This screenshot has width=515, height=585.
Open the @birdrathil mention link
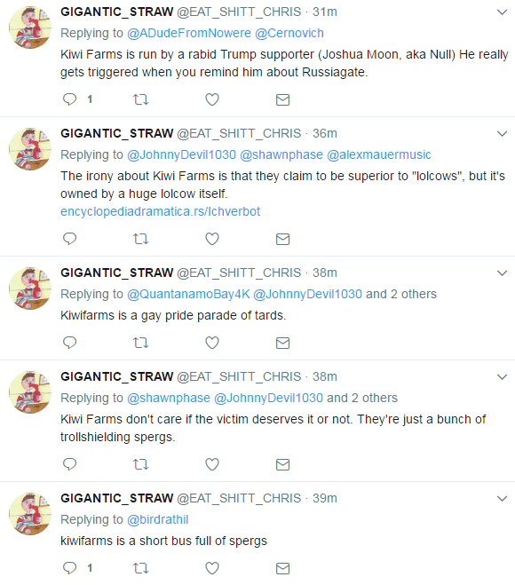pyautogui.click(x=158, y=519)
